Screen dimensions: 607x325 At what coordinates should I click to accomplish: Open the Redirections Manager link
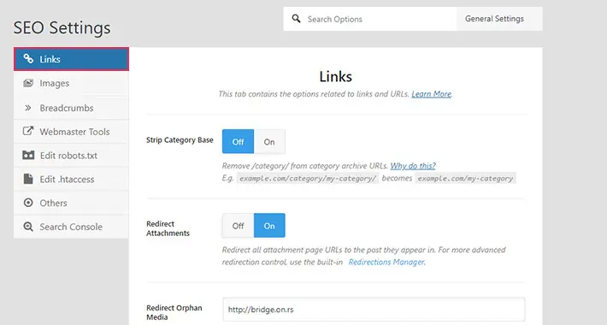pyautogui.click(x=386, y=263)
